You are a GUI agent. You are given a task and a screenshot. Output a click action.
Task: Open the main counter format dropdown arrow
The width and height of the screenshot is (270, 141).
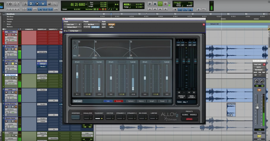click(86, 4)
